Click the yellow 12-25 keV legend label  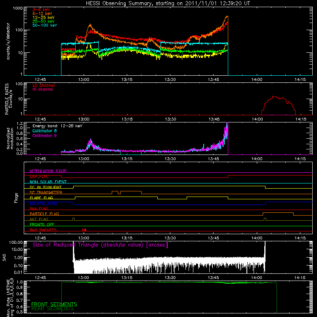point(44,17)
